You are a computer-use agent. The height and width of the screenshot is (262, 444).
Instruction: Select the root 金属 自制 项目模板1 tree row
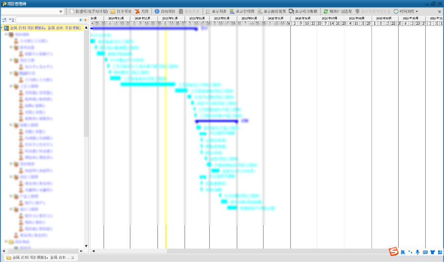(42, 28)
